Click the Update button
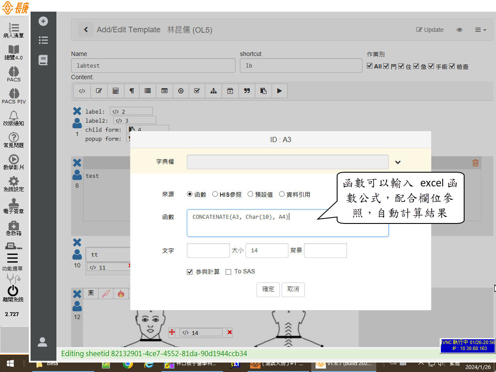 tap(430, 30)
